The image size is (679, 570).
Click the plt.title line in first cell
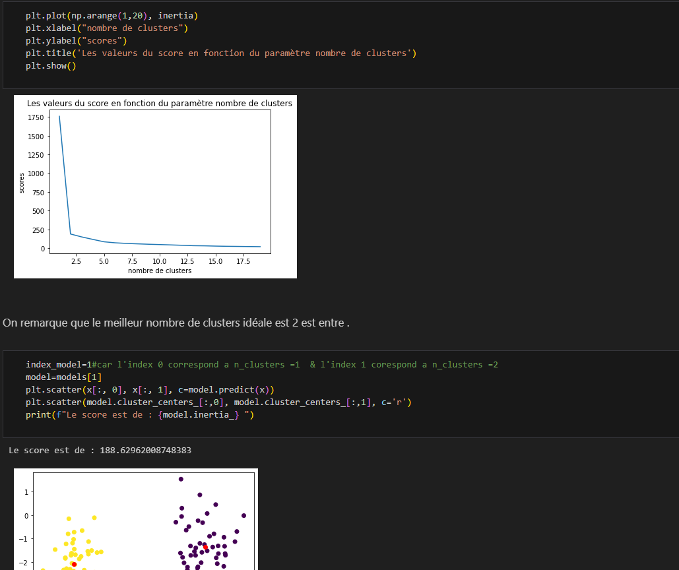click(x=221, y=53)
